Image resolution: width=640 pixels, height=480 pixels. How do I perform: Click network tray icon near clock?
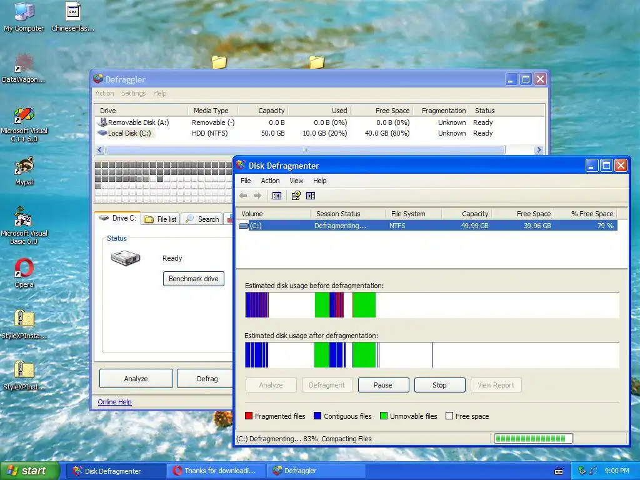(x=582, y=471)
